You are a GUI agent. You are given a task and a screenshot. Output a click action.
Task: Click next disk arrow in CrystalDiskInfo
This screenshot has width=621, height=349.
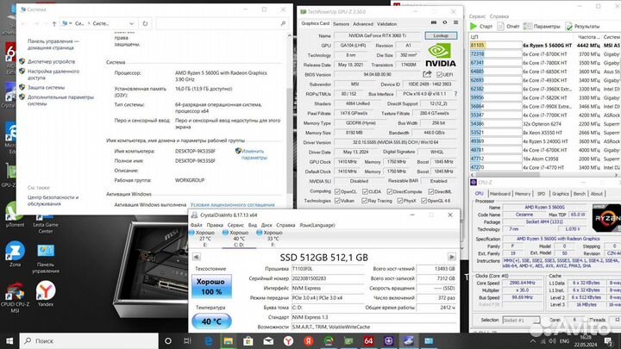pyautogui.click(x=451, y=257)
